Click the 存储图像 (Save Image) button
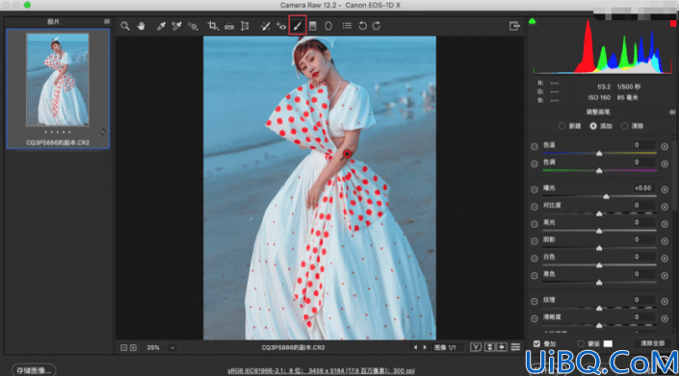 pyautogui.click(x=34, y=370)
